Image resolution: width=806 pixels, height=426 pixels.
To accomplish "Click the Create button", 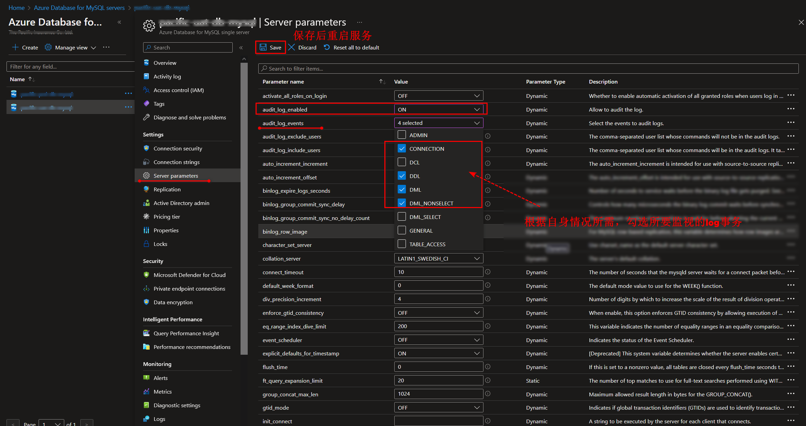I will pyautogui.click(x=25, y=47).
